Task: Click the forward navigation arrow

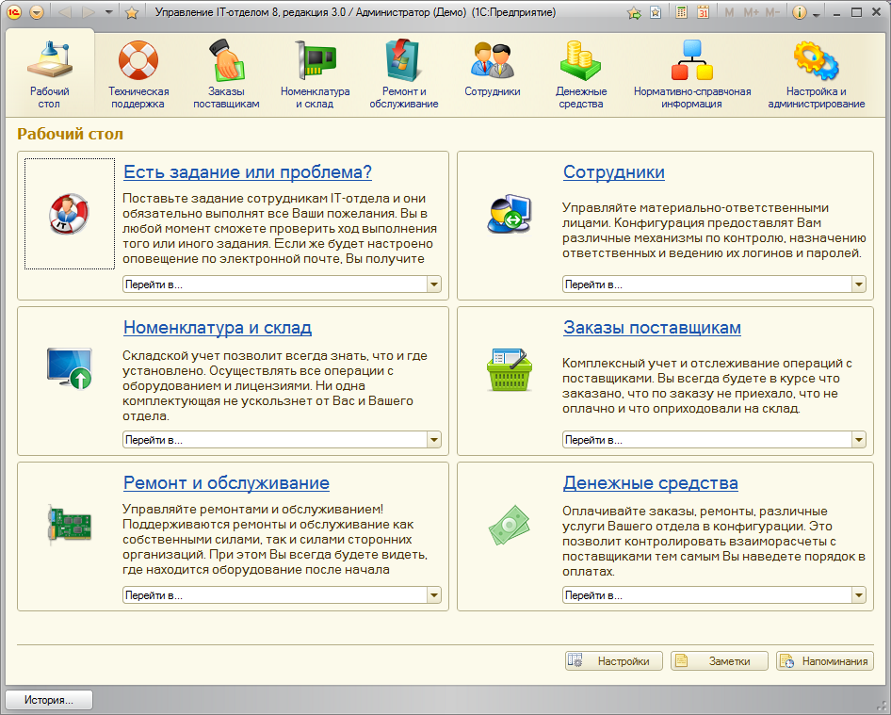Action: click(89, 12)
